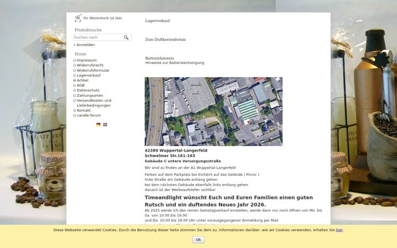Click the Produktsuche heading

click(88, 30)
